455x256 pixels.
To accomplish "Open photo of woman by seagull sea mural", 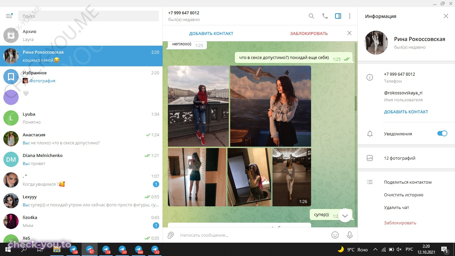I will [270, 106].
